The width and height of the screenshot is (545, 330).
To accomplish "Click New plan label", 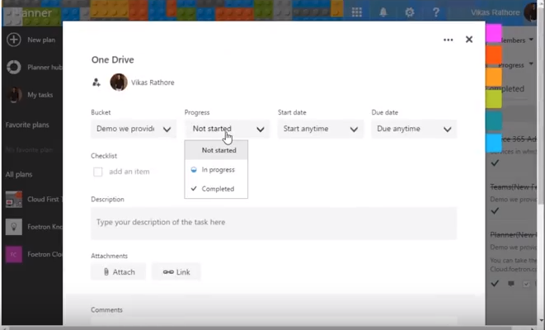I will pyautogui.click(x=41, y=40).
